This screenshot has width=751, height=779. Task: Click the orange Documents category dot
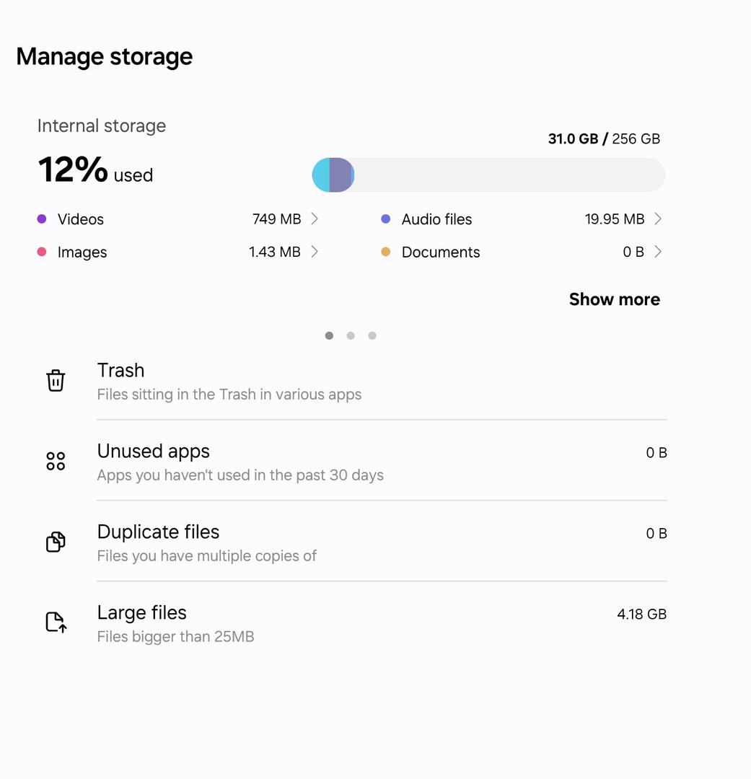386,252
